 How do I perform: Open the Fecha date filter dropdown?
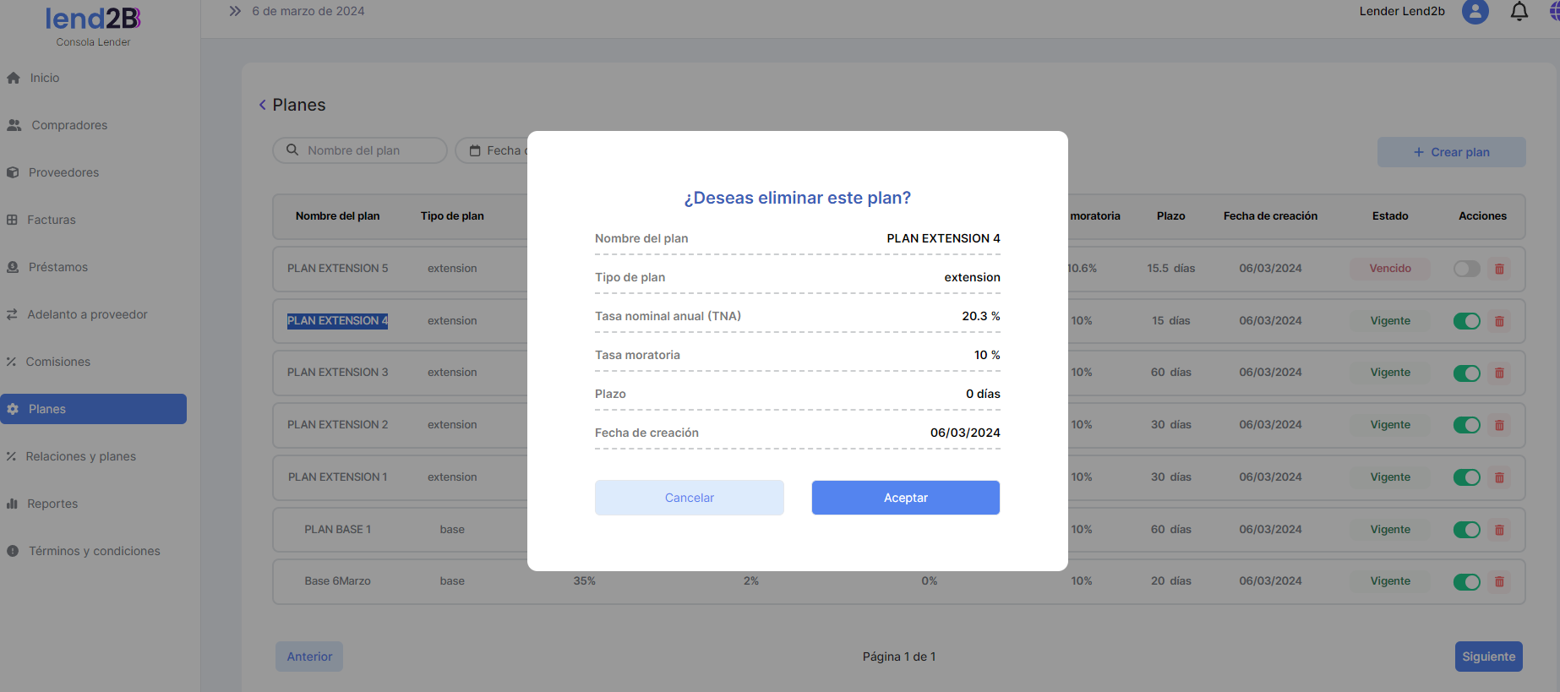click(x=494, y=150)
